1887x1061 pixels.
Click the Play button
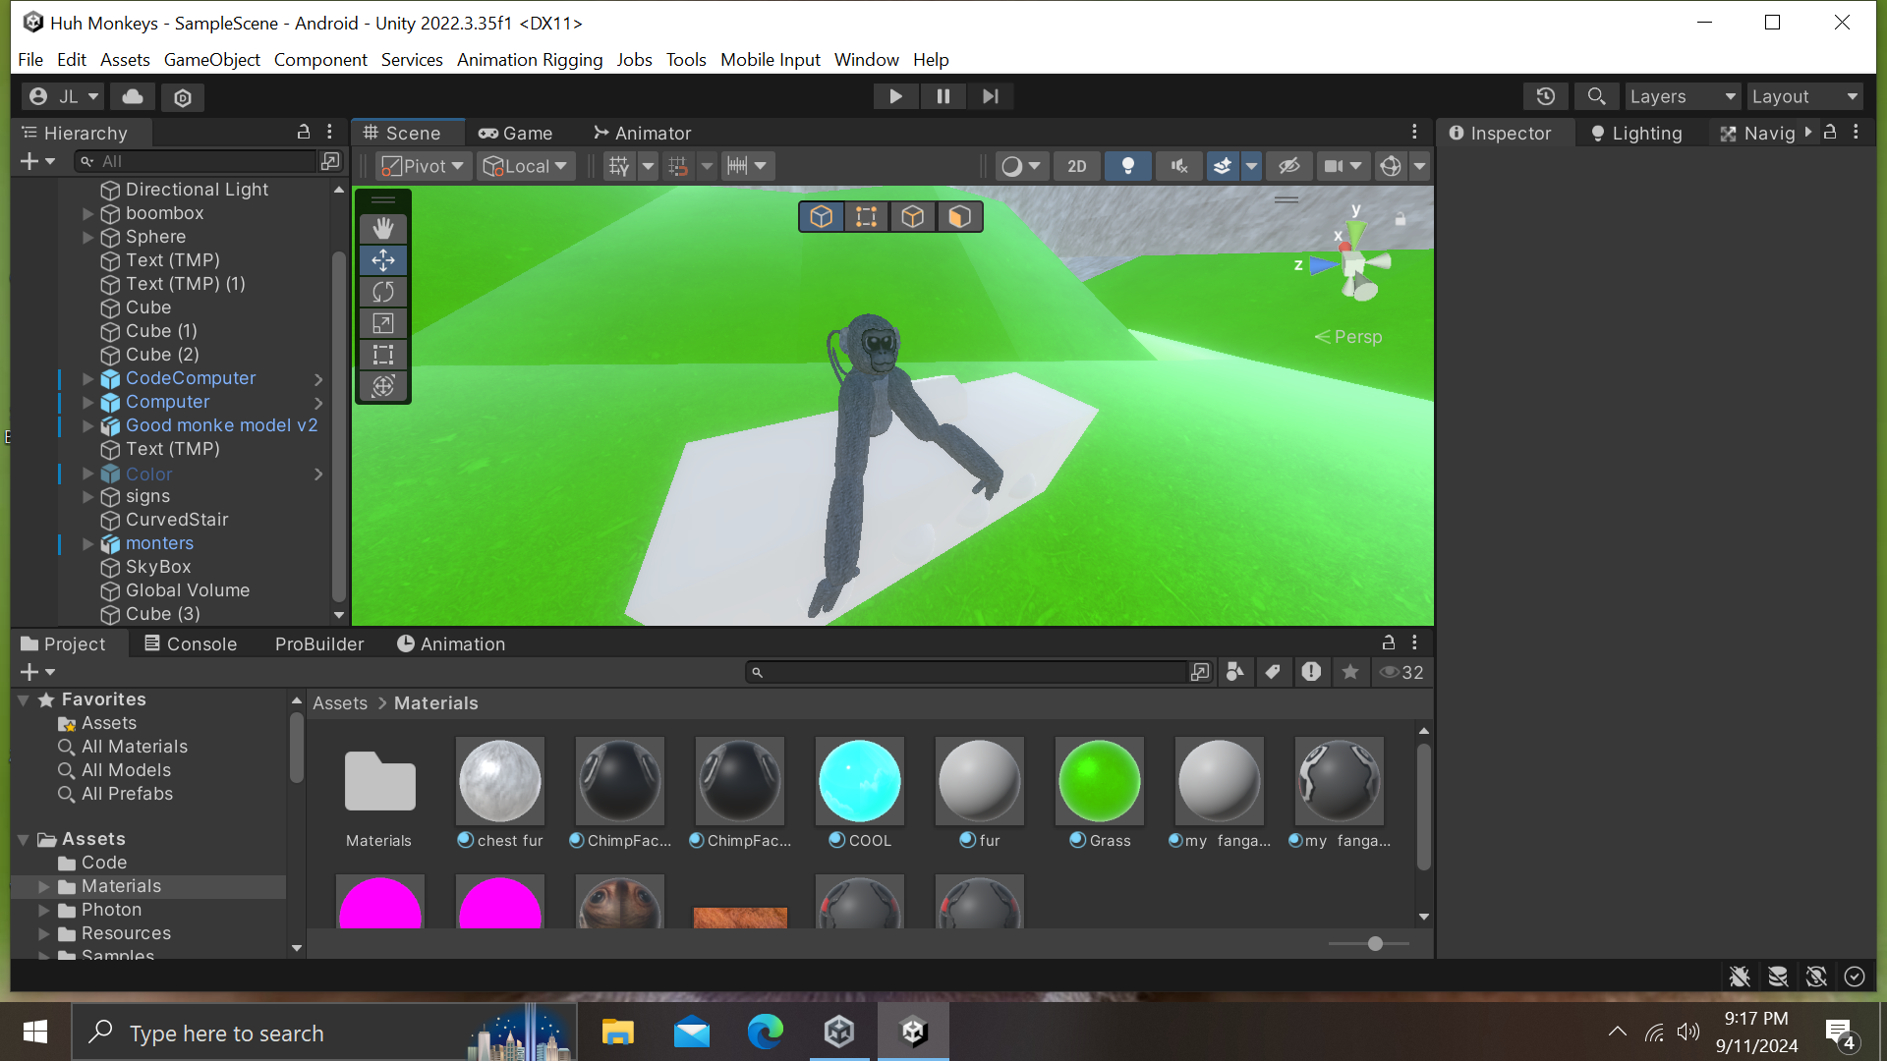(895, 96)
